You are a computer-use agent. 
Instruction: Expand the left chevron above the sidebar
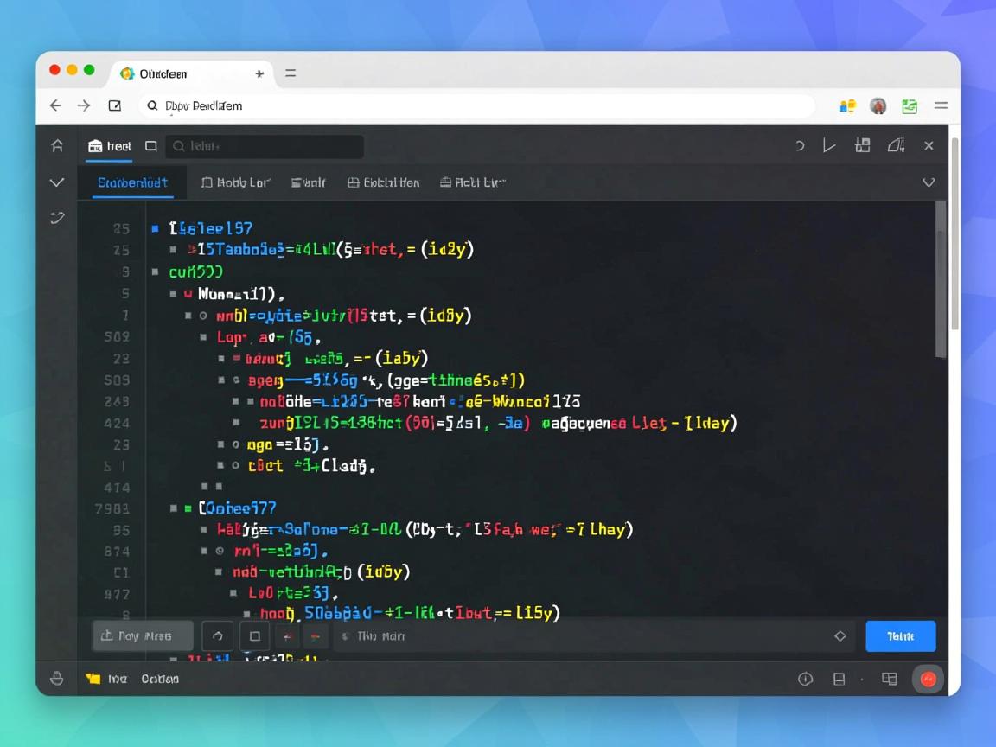pyautogui.click(x=56, y=182)
